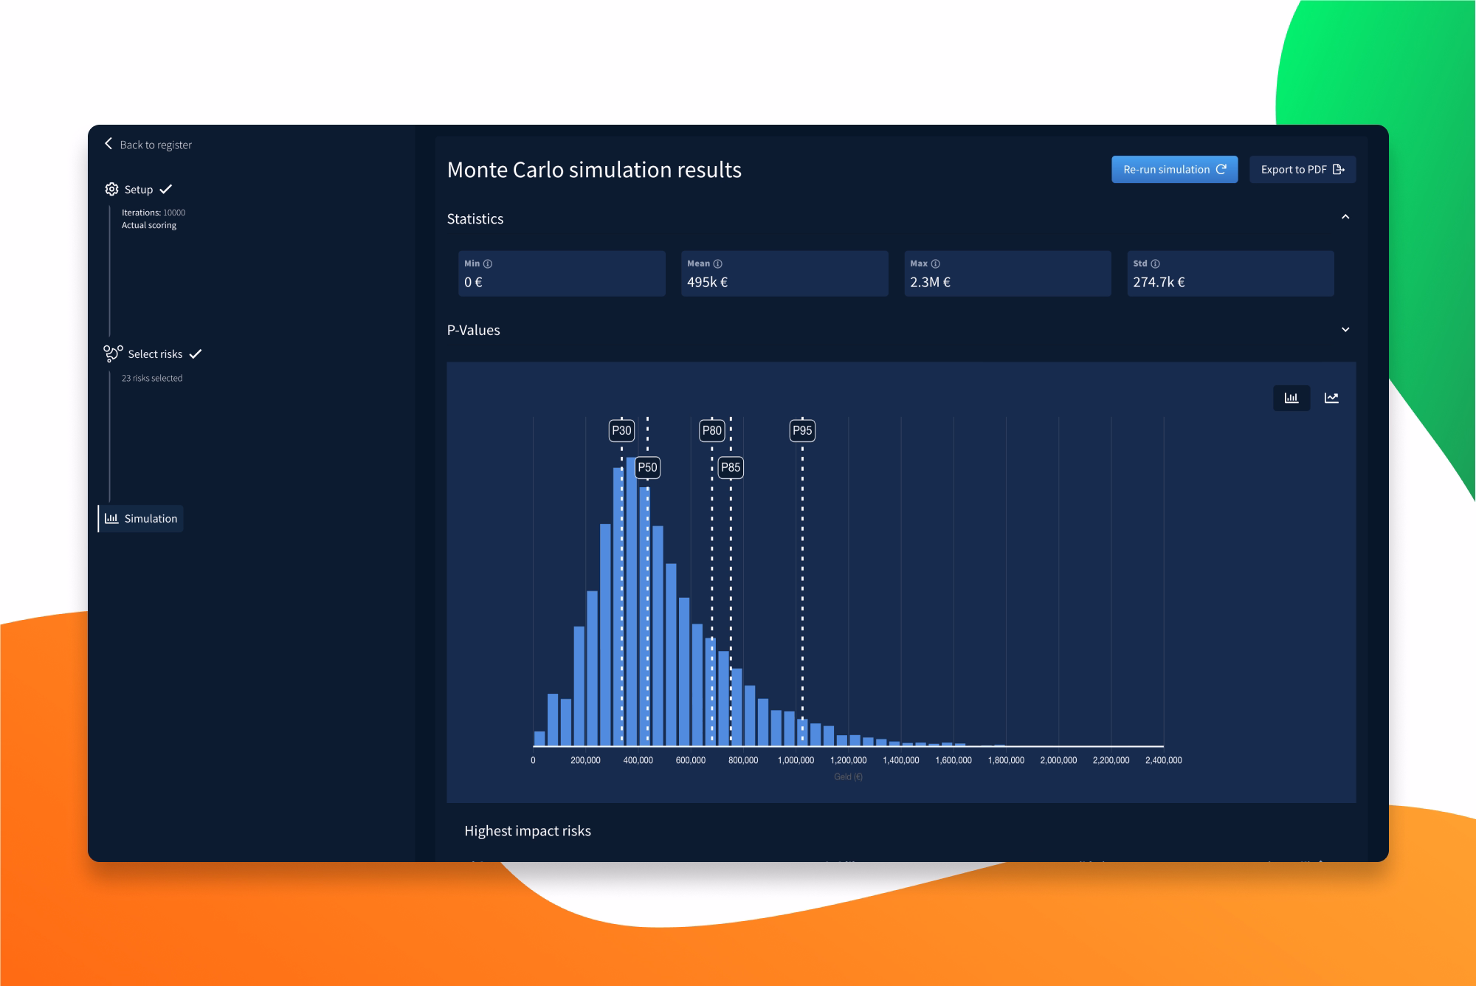
Task: Expand the P-Values section chevron
Action: [1345, 330]
